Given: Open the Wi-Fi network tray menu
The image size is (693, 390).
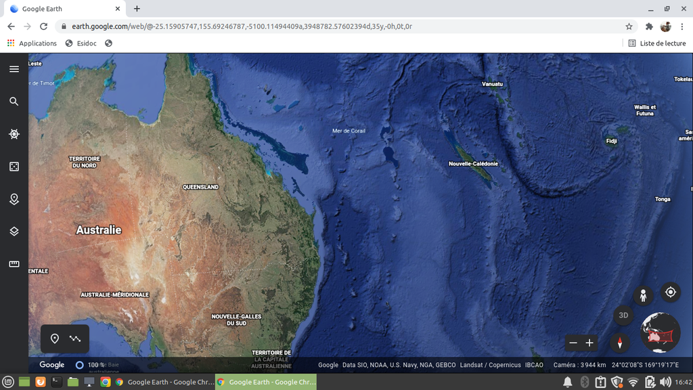Looking at the screenshot, I should point(633,382).
